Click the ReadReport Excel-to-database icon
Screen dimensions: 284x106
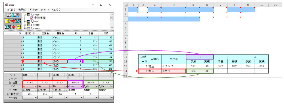click(x=13, y=27)
